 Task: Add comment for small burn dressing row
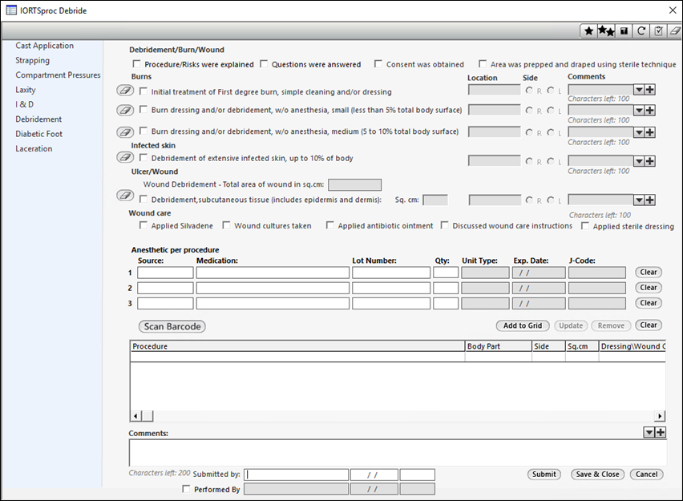[650, 111]
